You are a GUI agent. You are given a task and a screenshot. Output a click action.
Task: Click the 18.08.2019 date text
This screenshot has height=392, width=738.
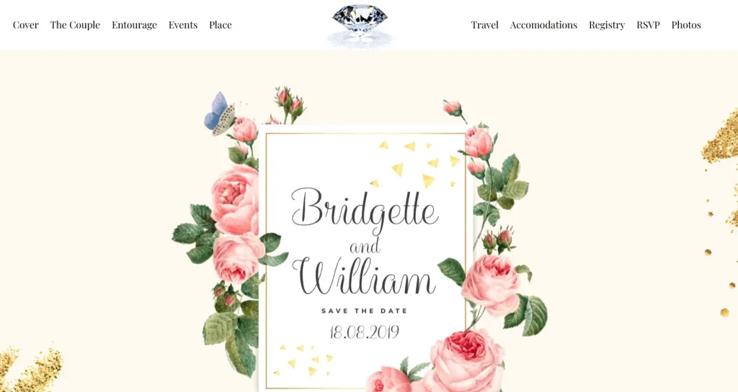pos(364,332)
